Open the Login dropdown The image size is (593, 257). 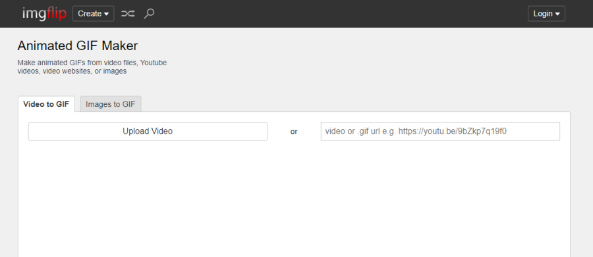pos(546,14)
